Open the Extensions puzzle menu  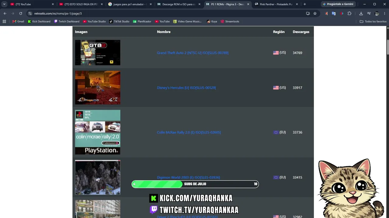(349, 13)
